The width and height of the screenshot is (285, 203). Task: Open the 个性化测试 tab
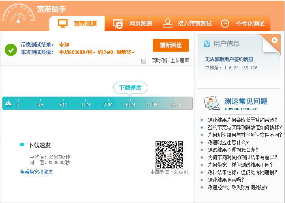(250, 24)
